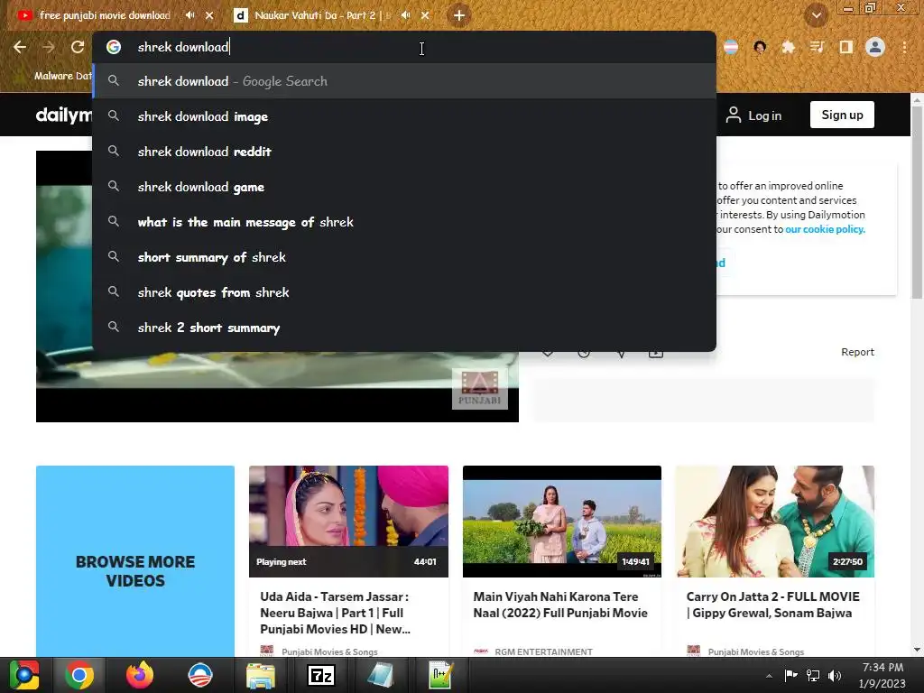Select the short summary of shrek suggestion
Screen dimensions: 924x693
[405, 257]
